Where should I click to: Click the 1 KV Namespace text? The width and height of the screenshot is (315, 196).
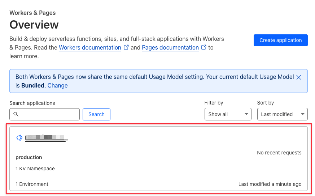coord(35,169)
